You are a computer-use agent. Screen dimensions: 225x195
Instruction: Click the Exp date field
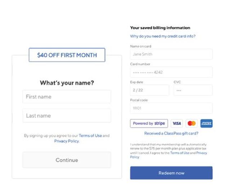pos(149,90)
